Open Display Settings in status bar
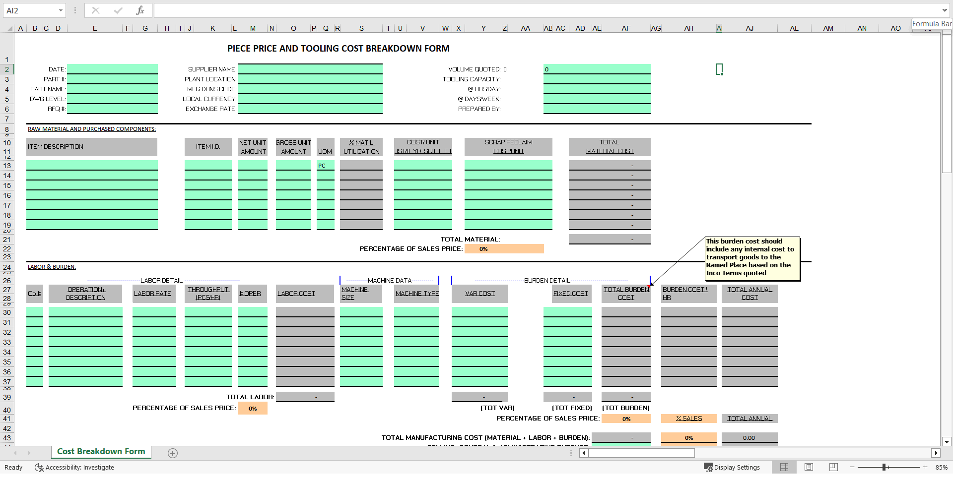Screen dimensions: 953x480 (732, 467)
